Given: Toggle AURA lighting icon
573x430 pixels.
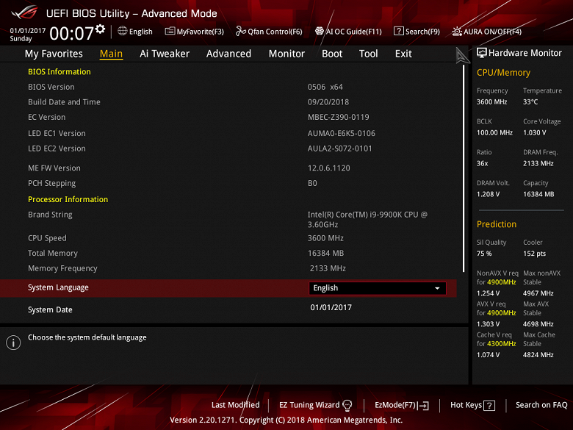Looking at the screenshot, I should tap(457, 32).
